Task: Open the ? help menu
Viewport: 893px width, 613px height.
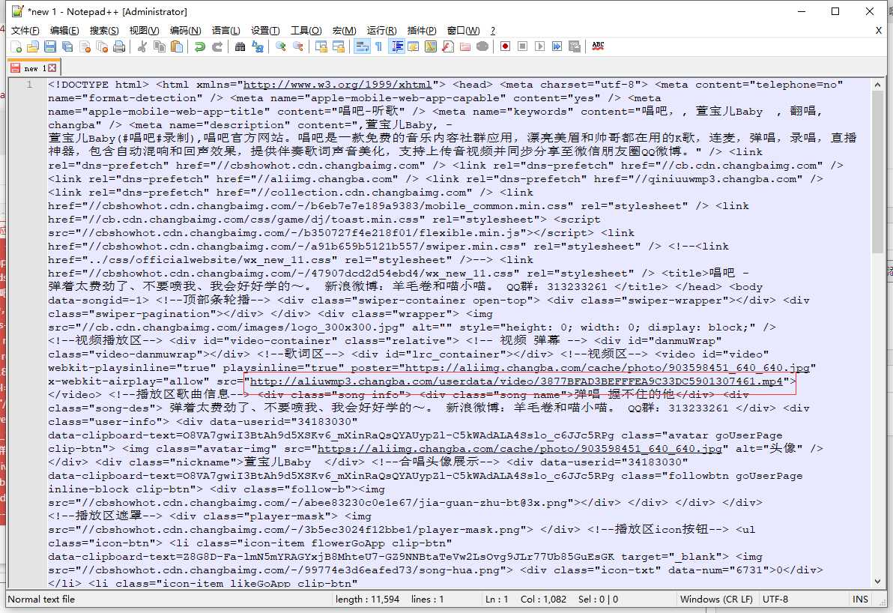Action: coord(493,30)
